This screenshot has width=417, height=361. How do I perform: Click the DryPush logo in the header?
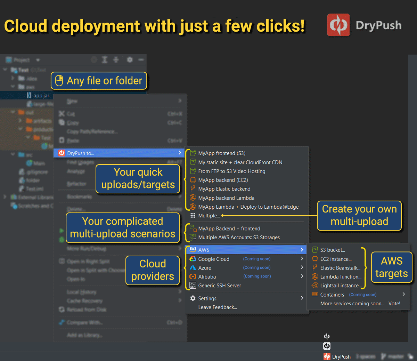pos(338,25)
